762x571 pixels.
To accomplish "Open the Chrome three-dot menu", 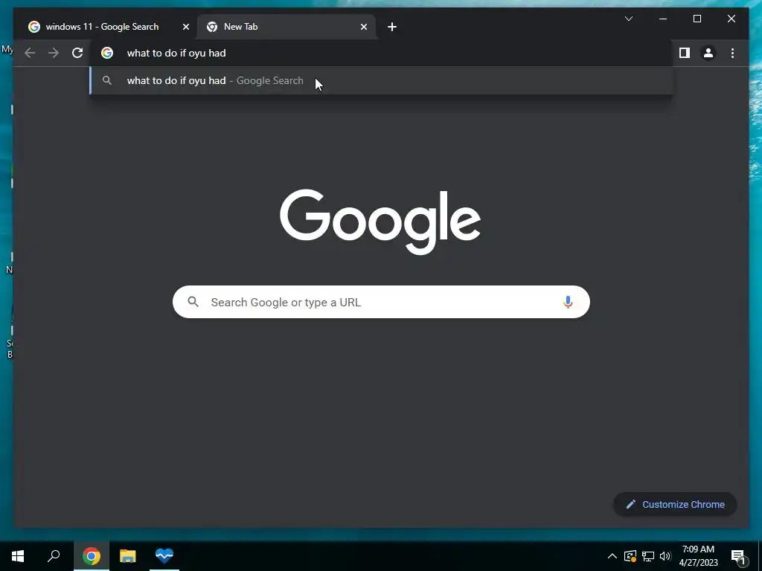I will 732,53.
